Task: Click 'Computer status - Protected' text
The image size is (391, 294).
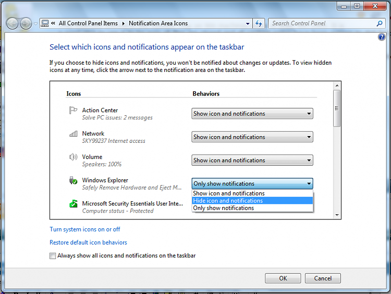Action: pos(118,211)
